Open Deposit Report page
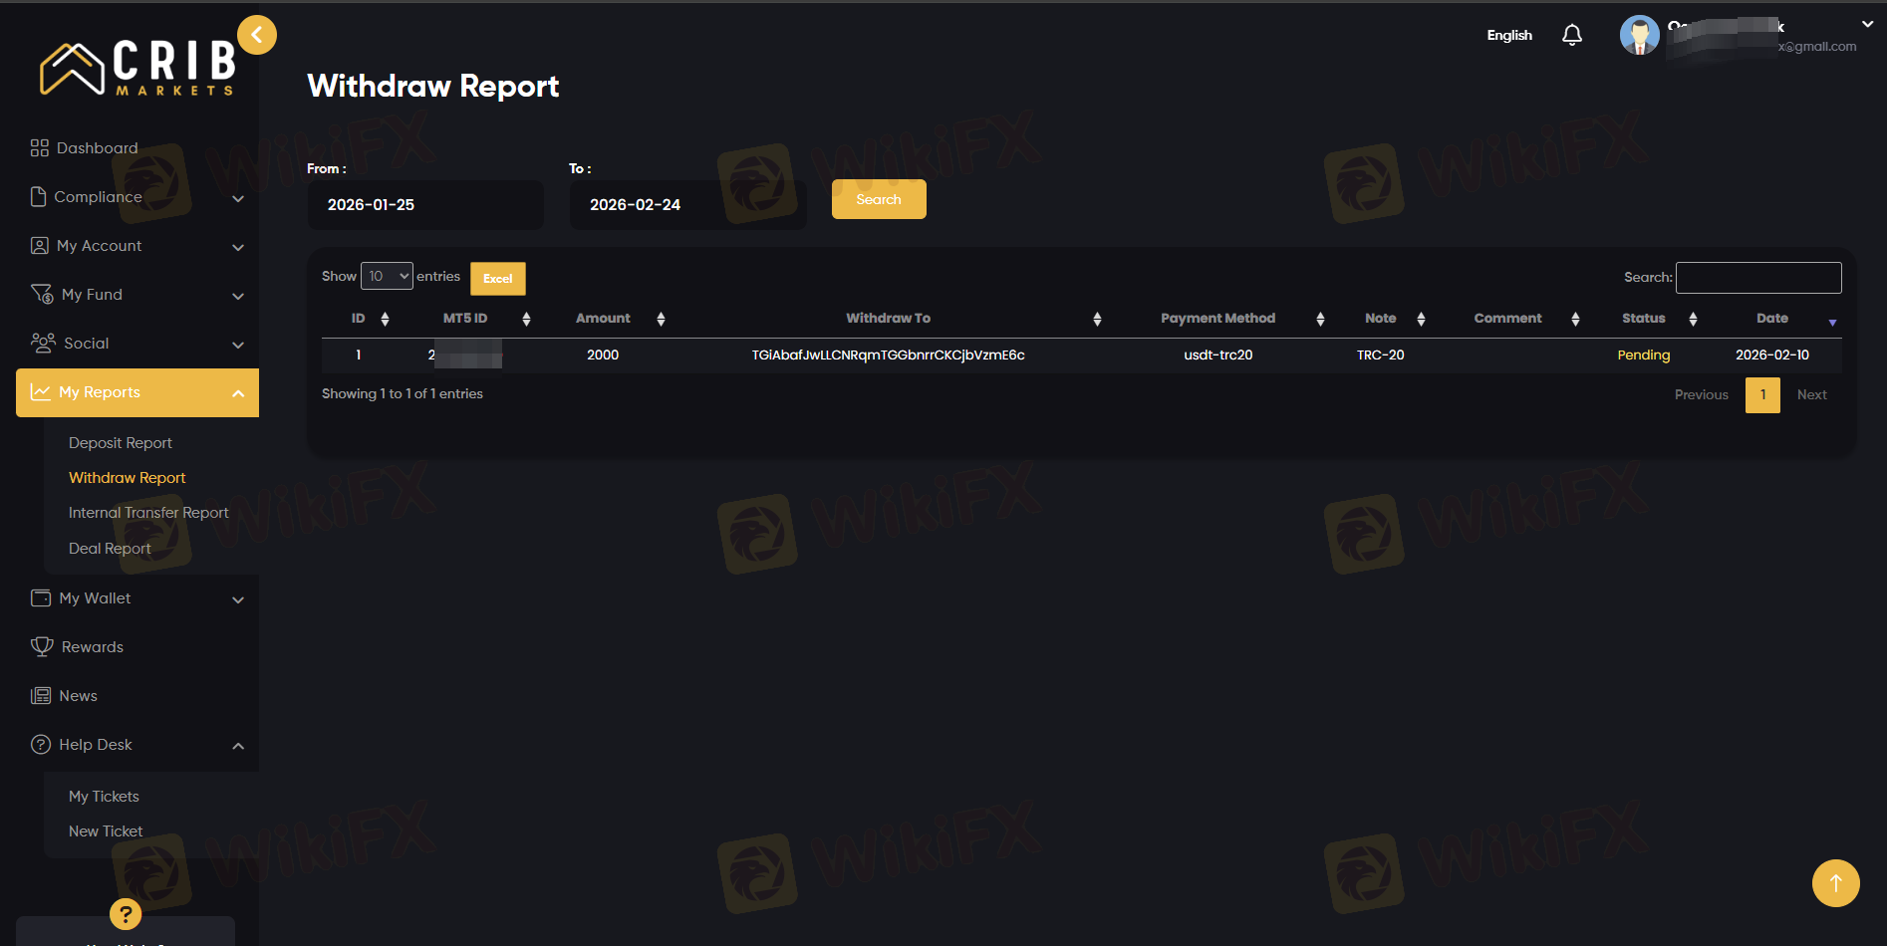1887x946 pixels. [121, 443]
